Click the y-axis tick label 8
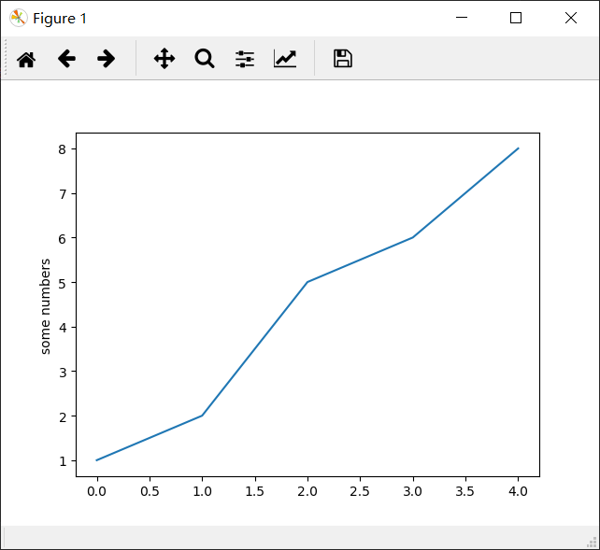 tap(63, 149)
